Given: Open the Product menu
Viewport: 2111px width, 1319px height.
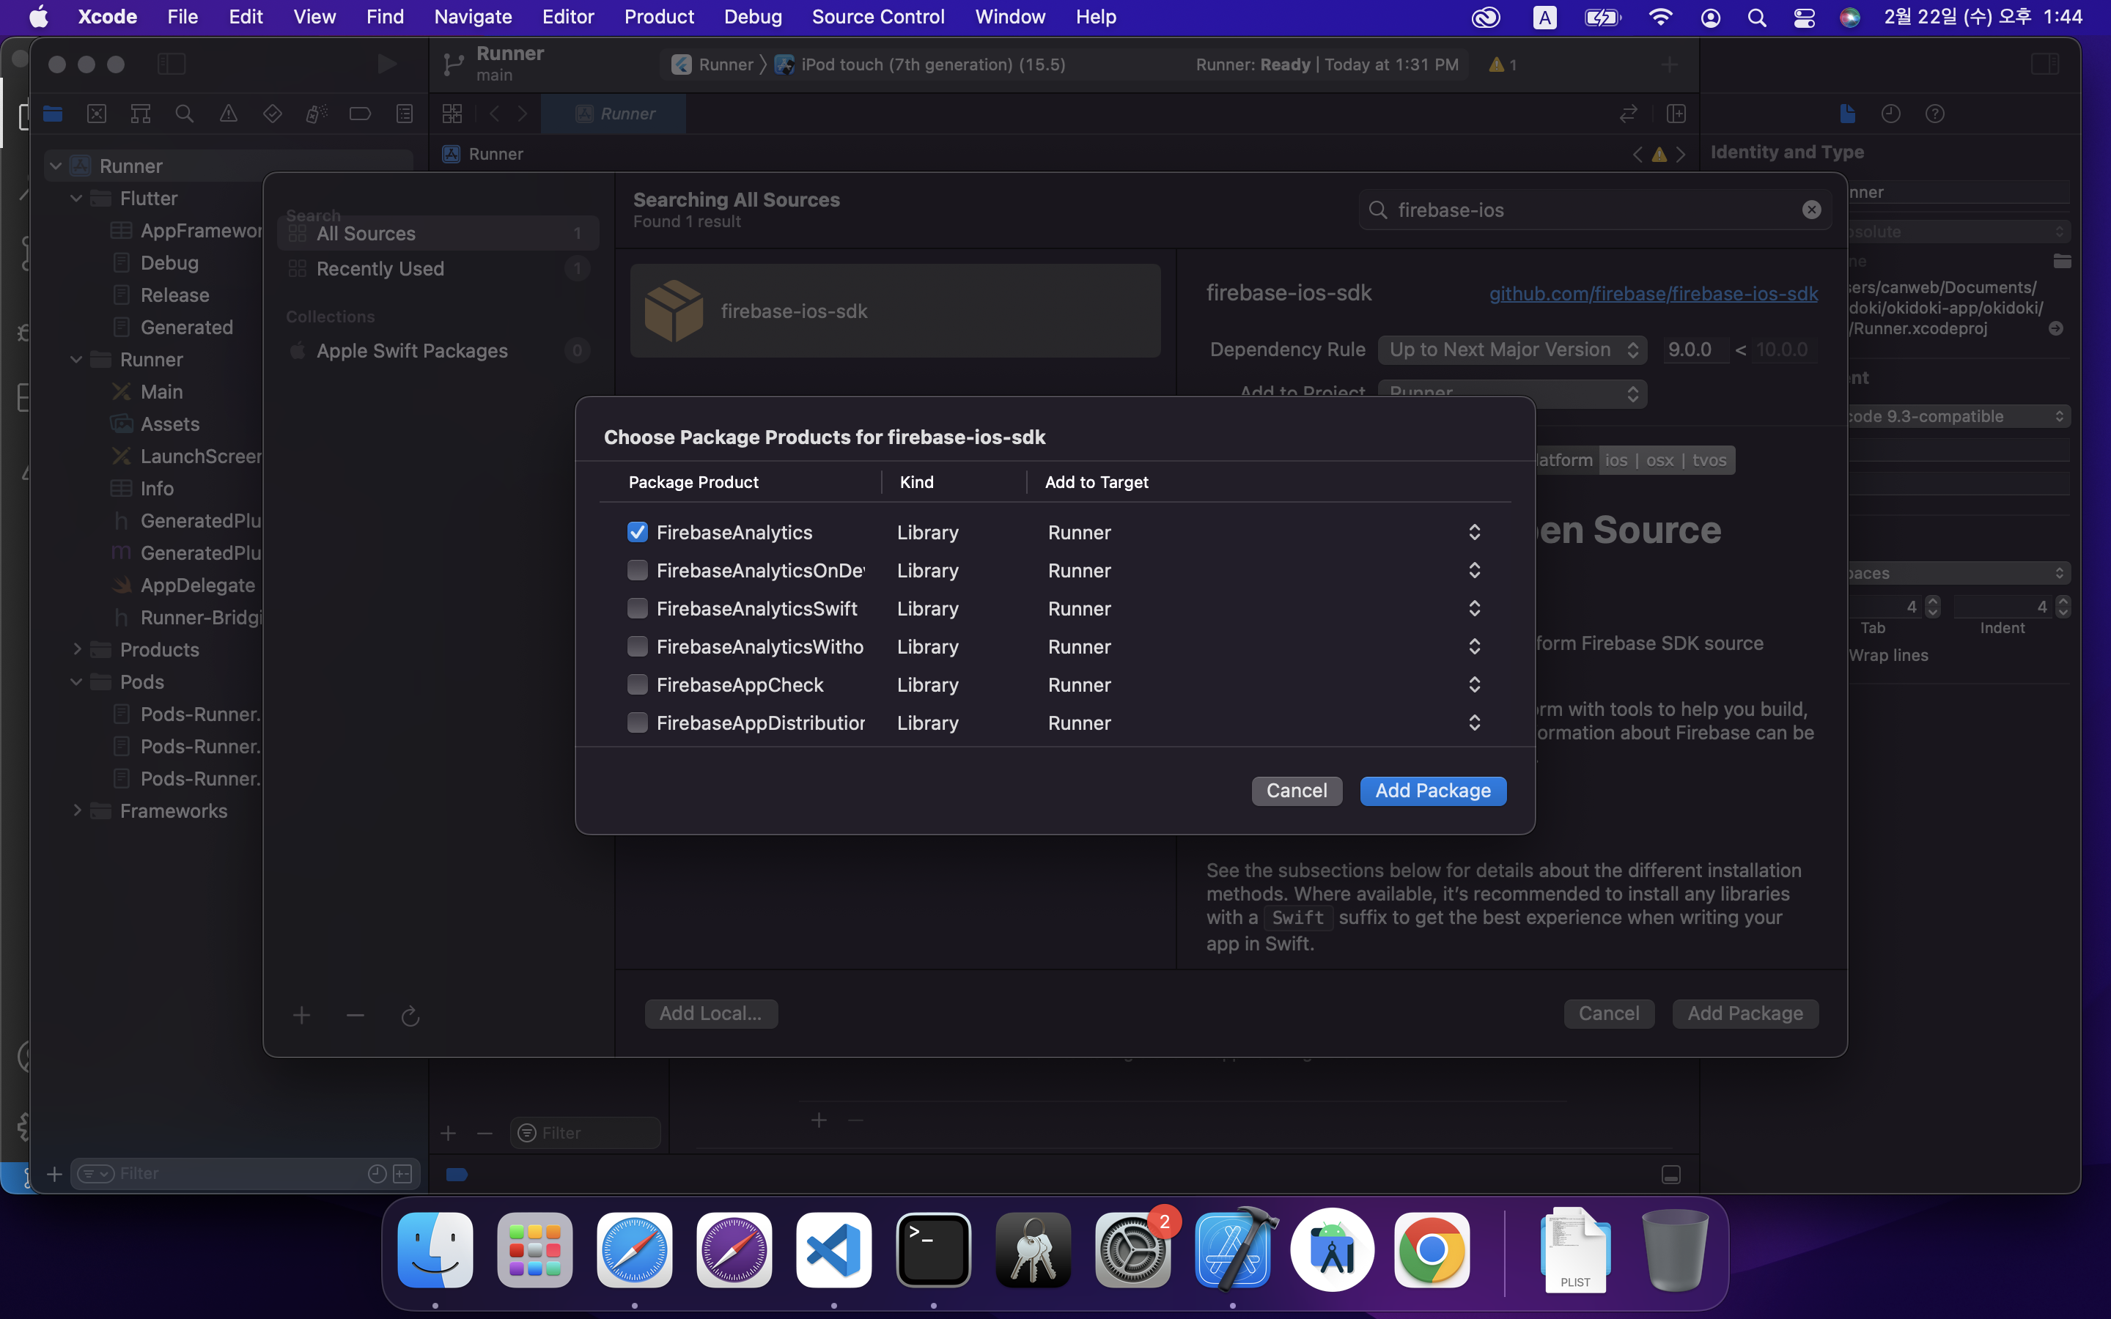Looking at the screenshot, I should pyautogui.click(x=659, y=17).
